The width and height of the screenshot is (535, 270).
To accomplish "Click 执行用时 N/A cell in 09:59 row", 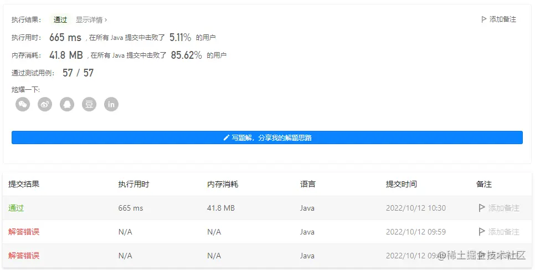I will coord(125,232).
